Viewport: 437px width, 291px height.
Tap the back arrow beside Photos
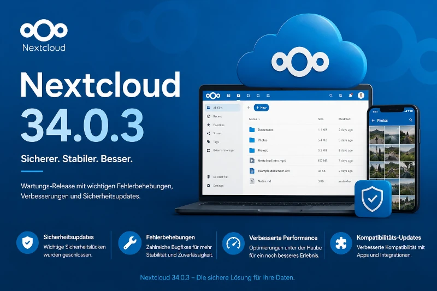pos(373,120)
